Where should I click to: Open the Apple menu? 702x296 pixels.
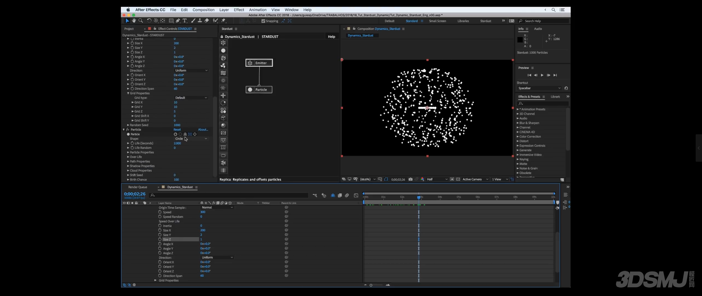(128, 10)
